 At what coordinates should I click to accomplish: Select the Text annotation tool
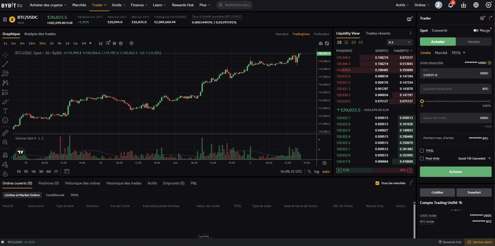[x=5, y=111]
